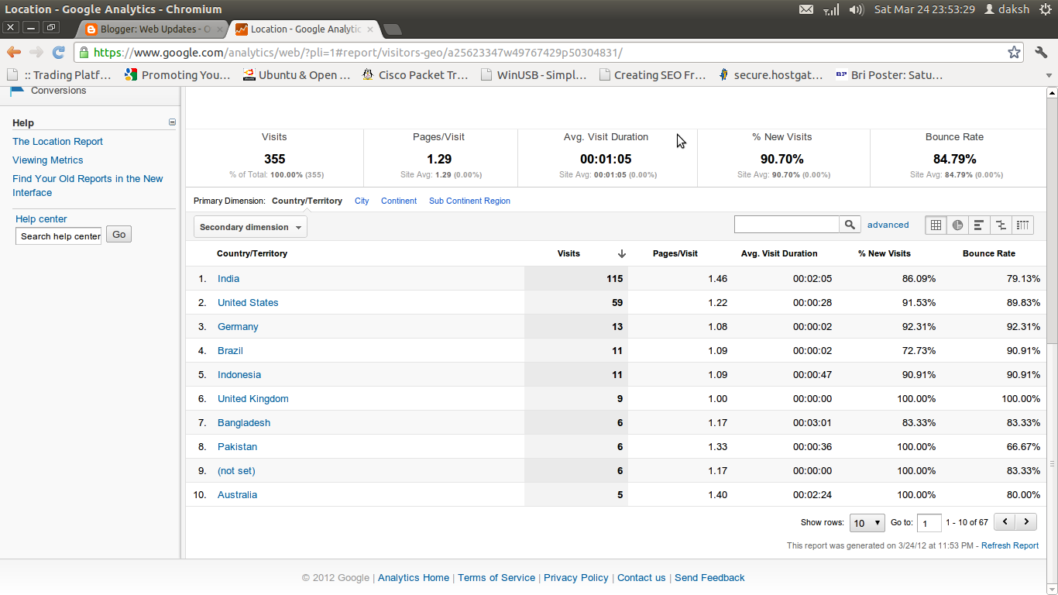Open the Comparison view for the table
The width and height of the screenshot is (1058, 595).
click(1000, 225)
